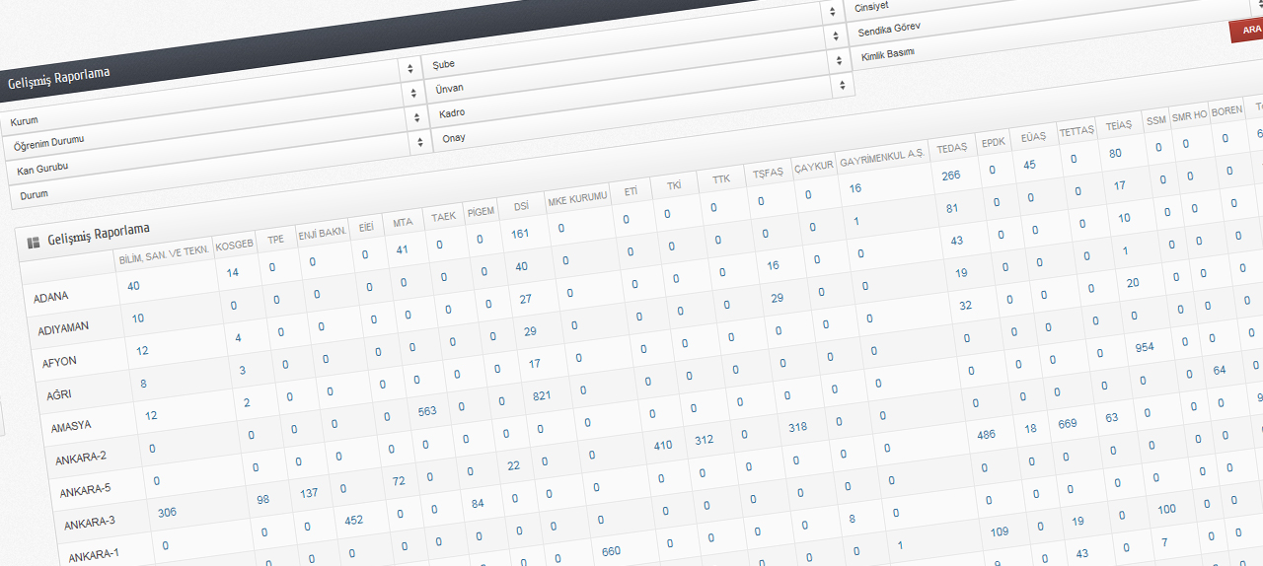Open the Kurum dropdown
Image resolution: width=1263 pixels, height=566 pixels.
pyautogui.click(x=210, y=95)
